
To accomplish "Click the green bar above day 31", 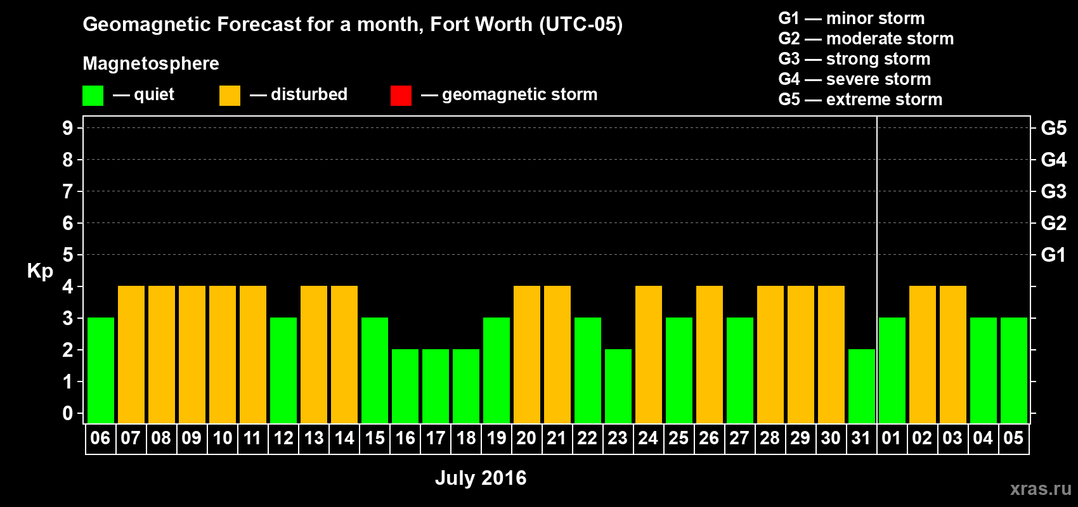I will 862,387.
